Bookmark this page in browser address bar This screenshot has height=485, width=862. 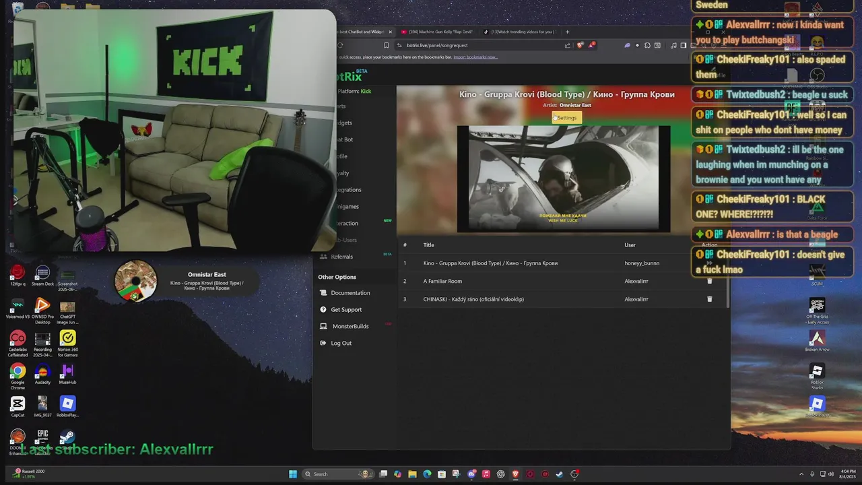386,45
